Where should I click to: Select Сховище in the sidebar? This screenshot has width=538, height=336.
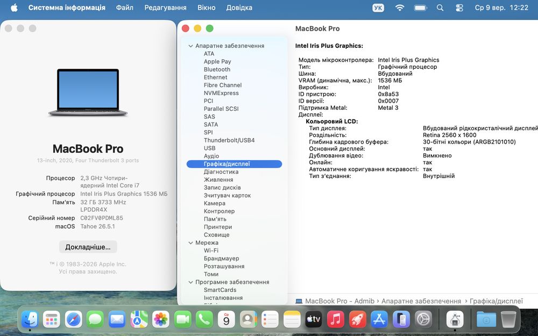216,235
